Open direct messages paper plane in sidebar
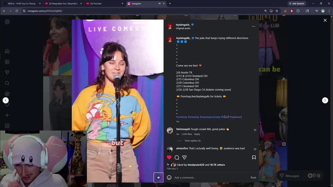 (x=7, y=72)
